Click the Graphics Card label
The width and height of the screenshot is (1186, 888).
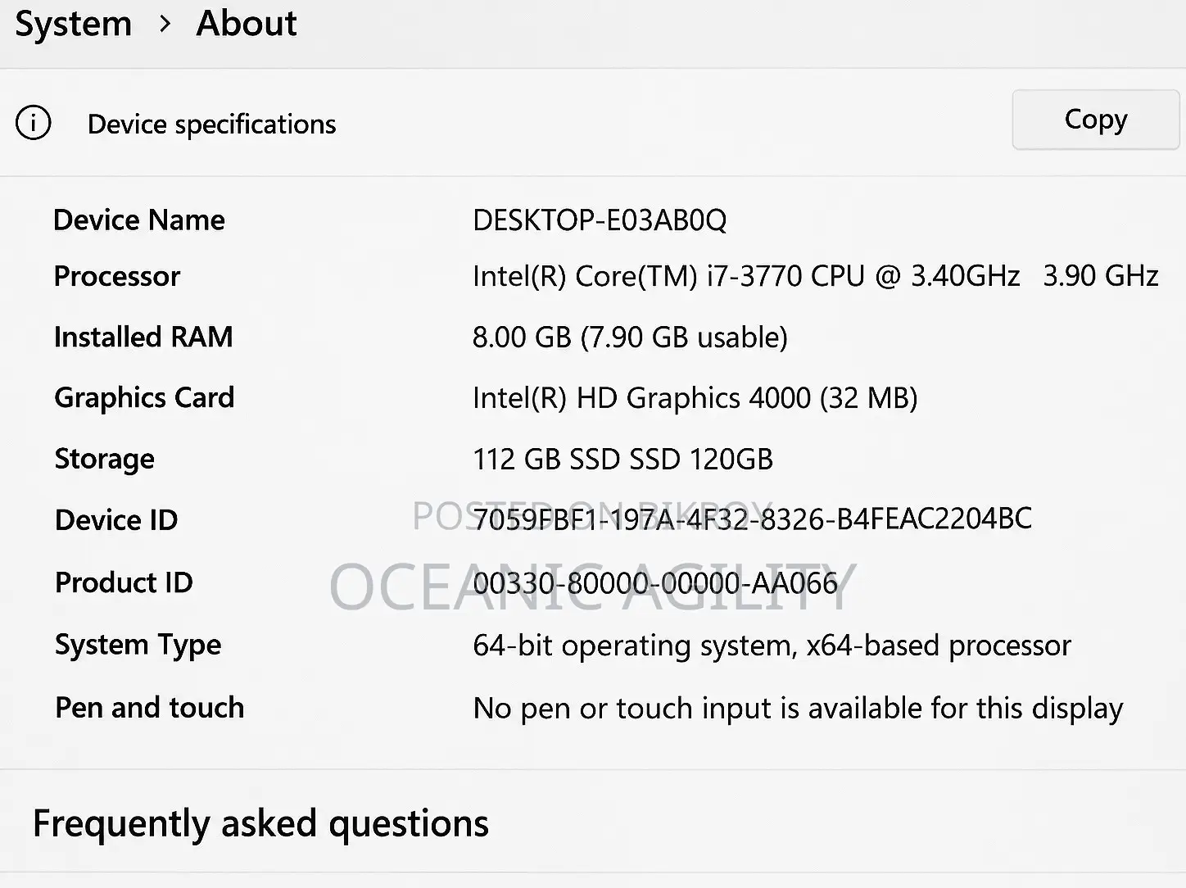tap(144, 398)
